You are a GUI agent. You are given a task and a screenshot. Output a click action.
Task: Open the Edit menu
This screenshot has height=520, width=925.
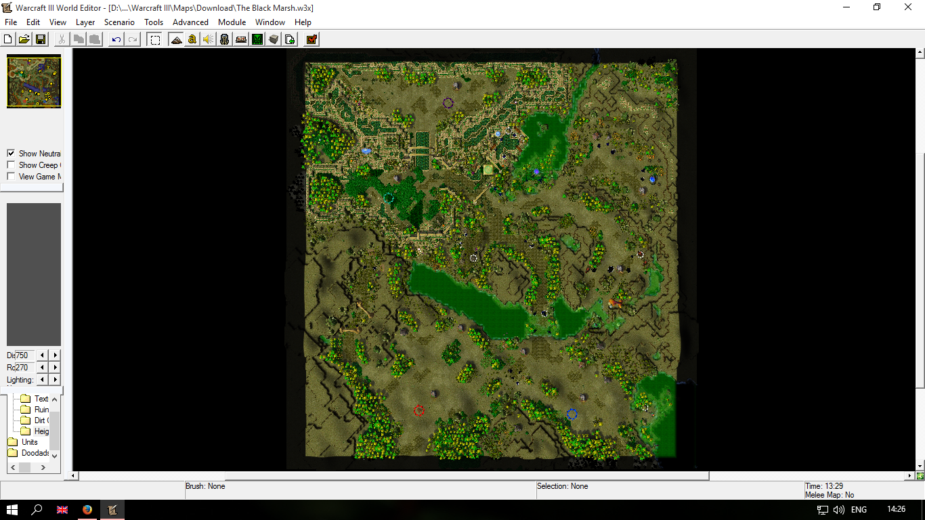pyautogui.click(x=33, y=22)
